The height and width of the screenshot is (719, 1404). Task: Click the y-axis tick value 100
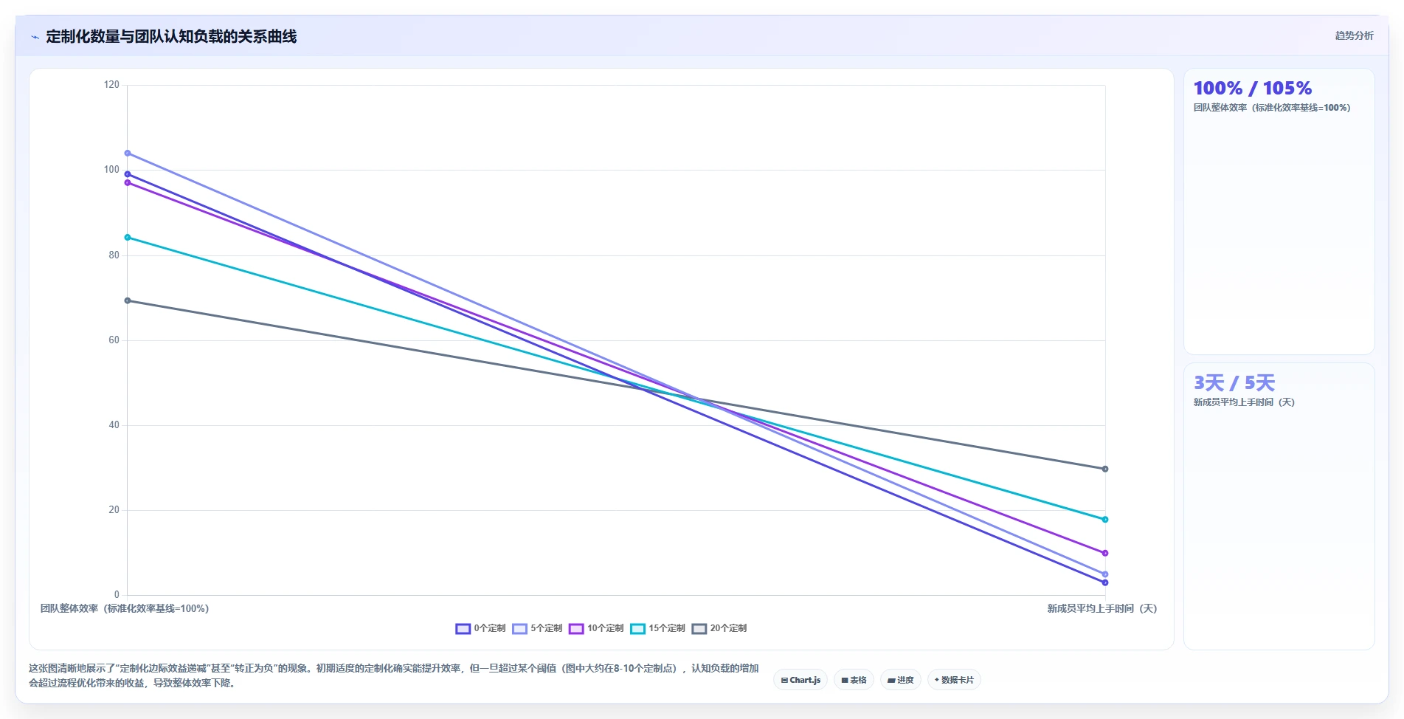111,170
